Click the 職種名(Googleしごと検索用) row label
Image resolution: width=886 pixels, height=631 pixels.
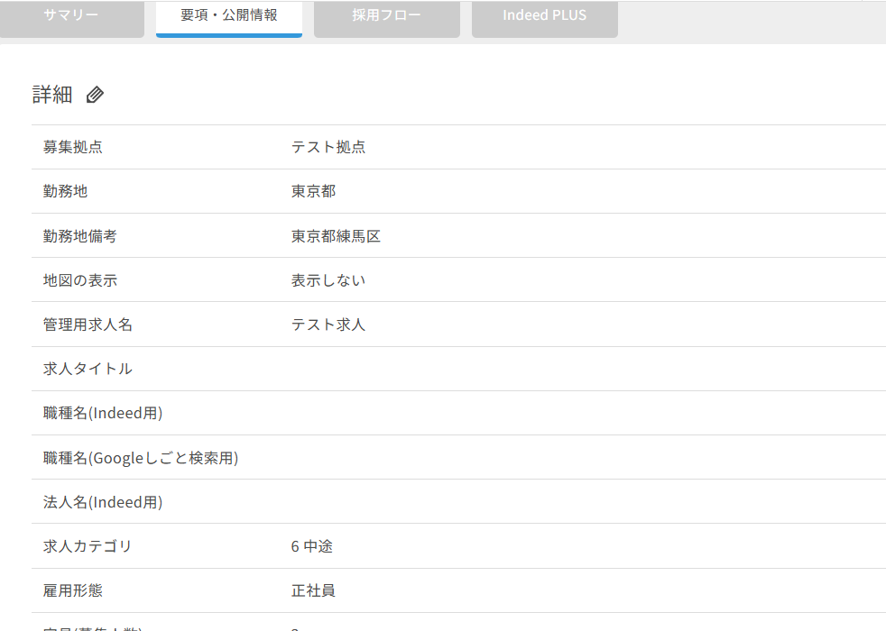[x=141, y=458]
